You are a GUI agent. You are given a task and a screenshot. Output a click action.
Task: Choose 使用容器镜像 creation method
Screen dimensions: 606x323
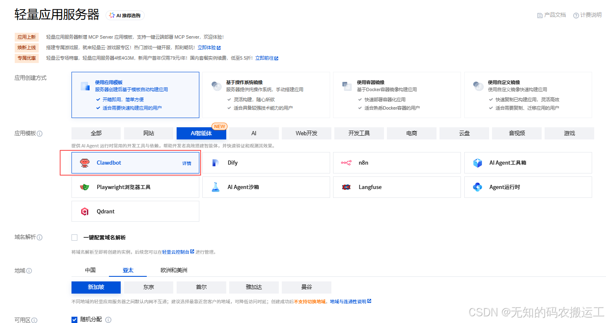coord(397,95)
